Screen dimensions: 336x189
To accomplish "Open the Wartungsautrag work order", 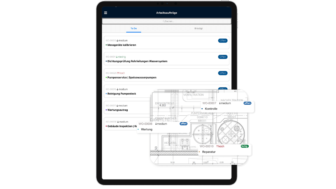I will point(118,110).
